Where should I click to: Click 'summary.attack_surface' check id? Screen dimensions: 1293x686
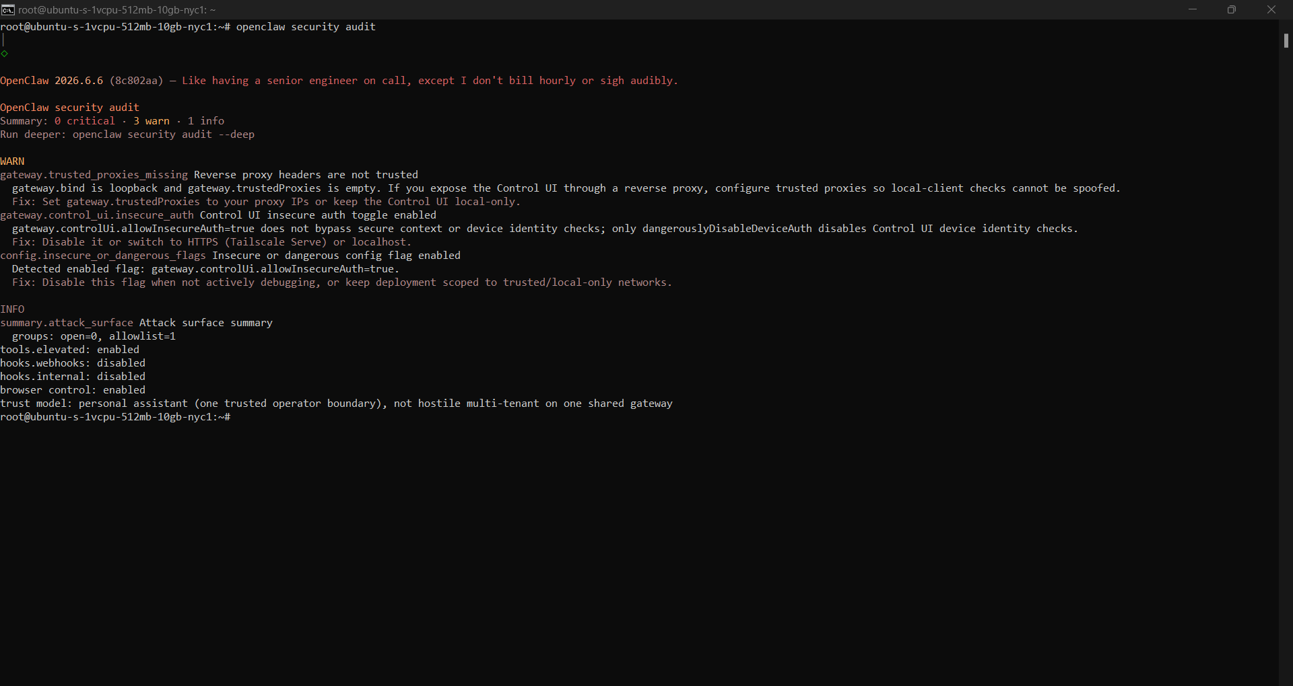(x=67, y=323)
